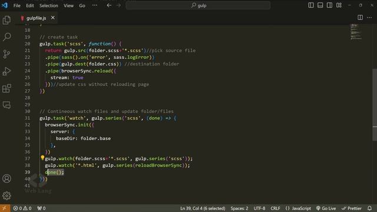377x212 pixels.
Task: Open the Search view in activity bar
Action: click(6, 37)
